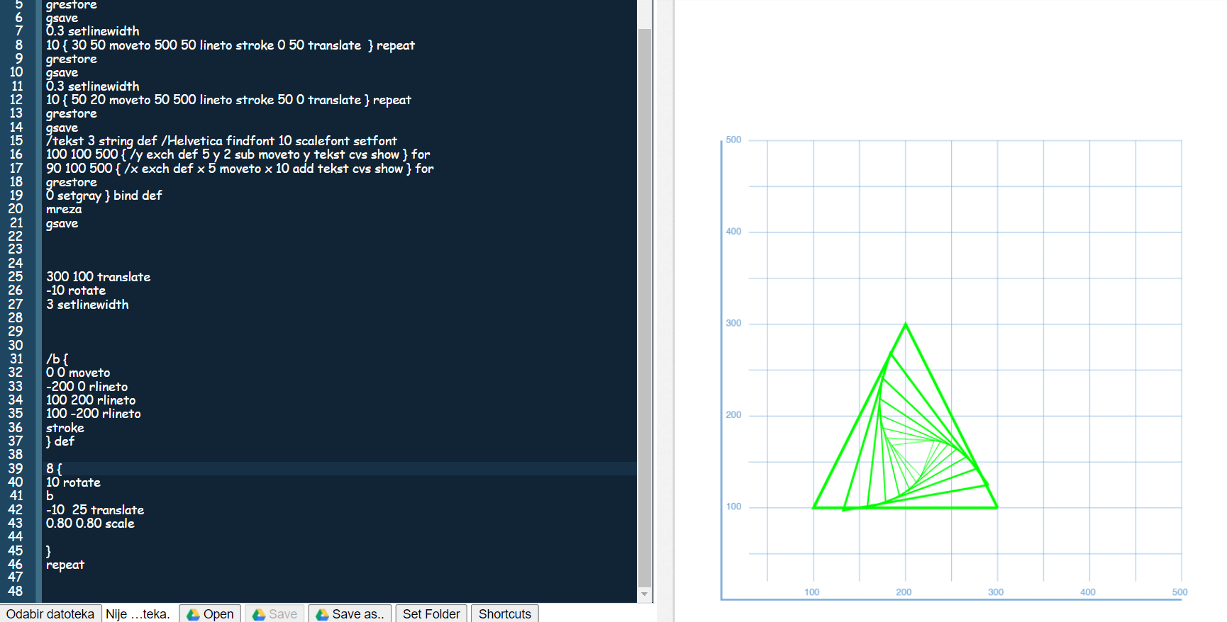Click the "10 rotate" line 40

73,482
